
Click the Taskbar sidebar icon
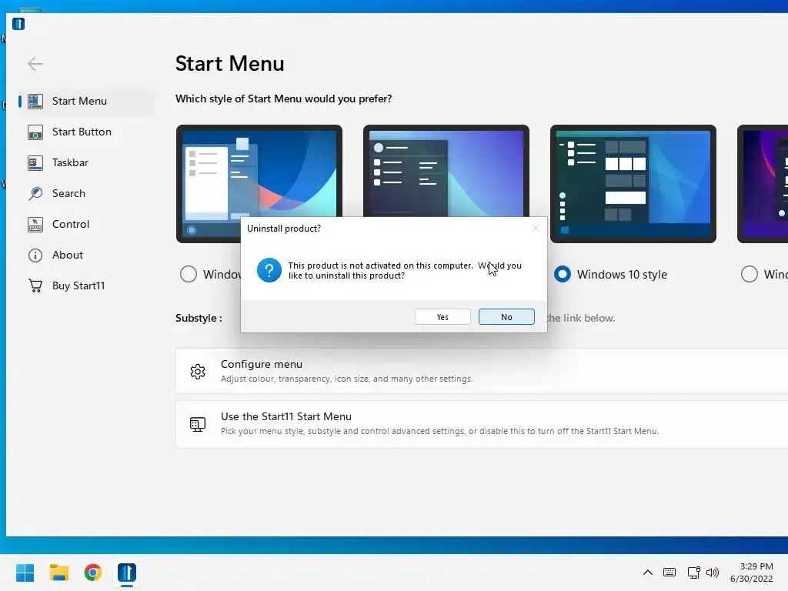click(x=35, y=163)
